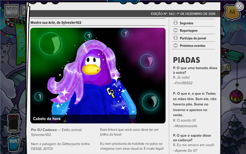
Task: Click the left arrow beside Reportagem
Action: pyautogui.click(x=175, y=30)
